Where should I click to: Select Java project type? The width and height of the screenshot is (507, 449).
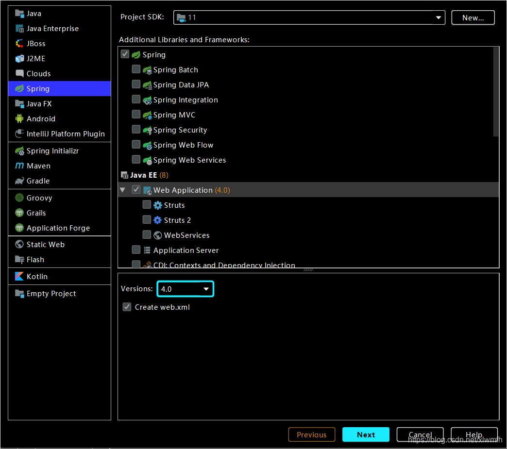tap(60, 14)
